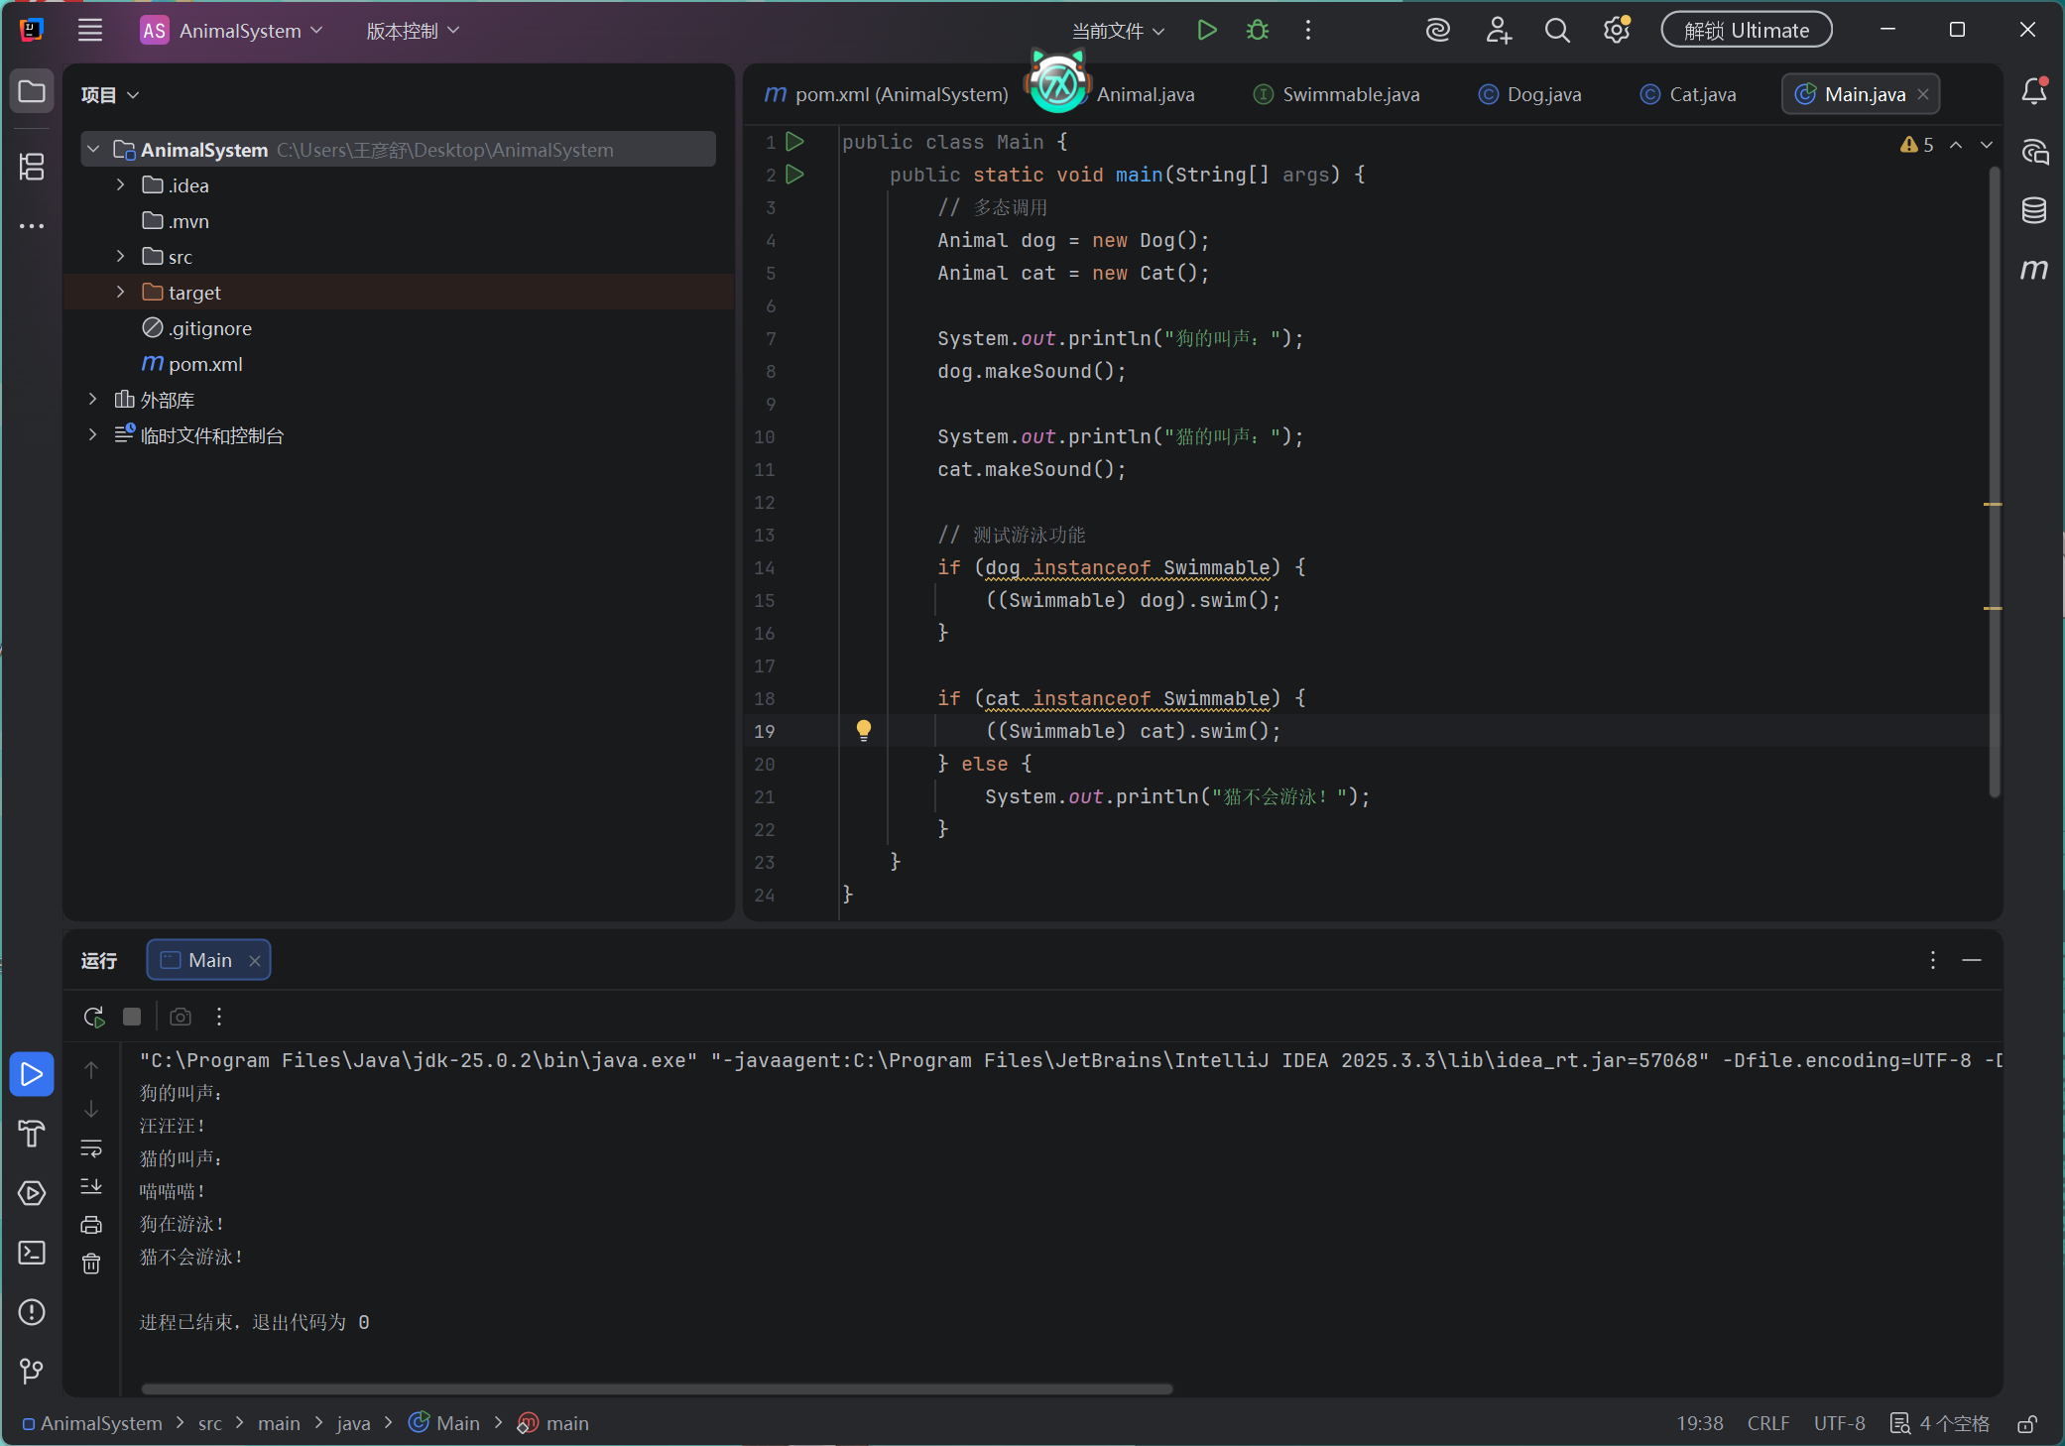2065x1446 pixels.
Task: Click the 解锁 Ultimate button
Action: coord(1746,31)
